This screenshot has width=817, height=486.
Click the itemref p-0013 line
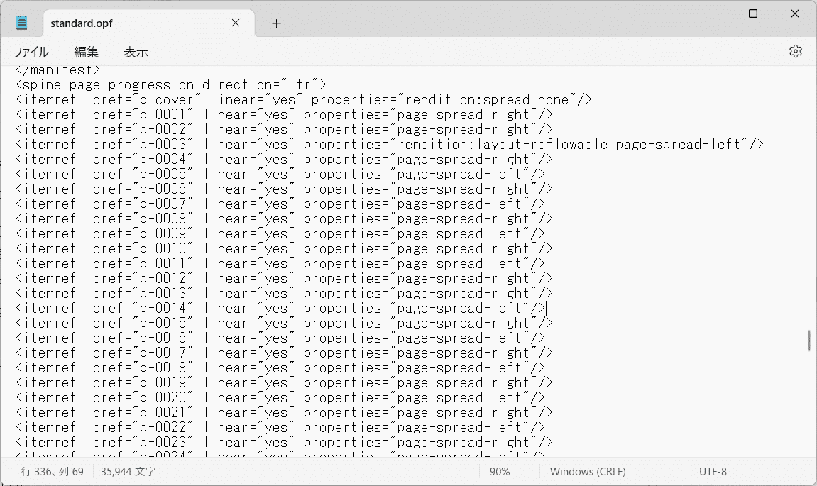coord(284,293)
